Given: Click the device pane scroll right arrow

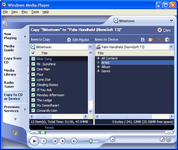Looking at the screenshot, I should (171, 117).
